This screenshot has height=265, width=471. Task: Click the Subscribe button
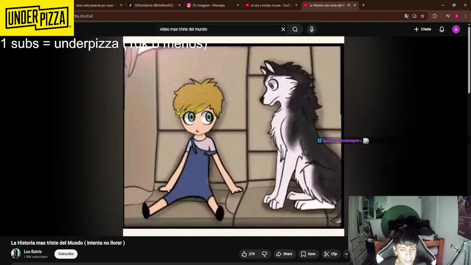[x=66, y=254]
